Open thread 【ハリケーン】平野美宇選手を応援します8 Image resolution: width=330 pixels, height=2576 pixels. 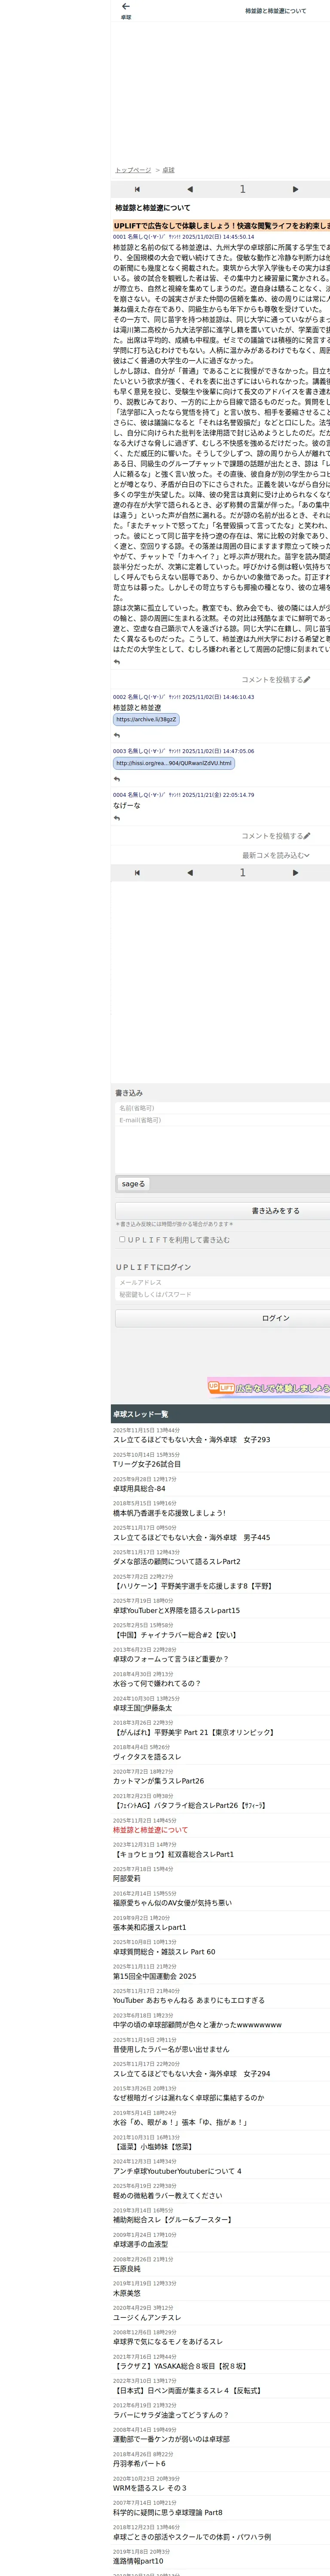(192, 1586)
